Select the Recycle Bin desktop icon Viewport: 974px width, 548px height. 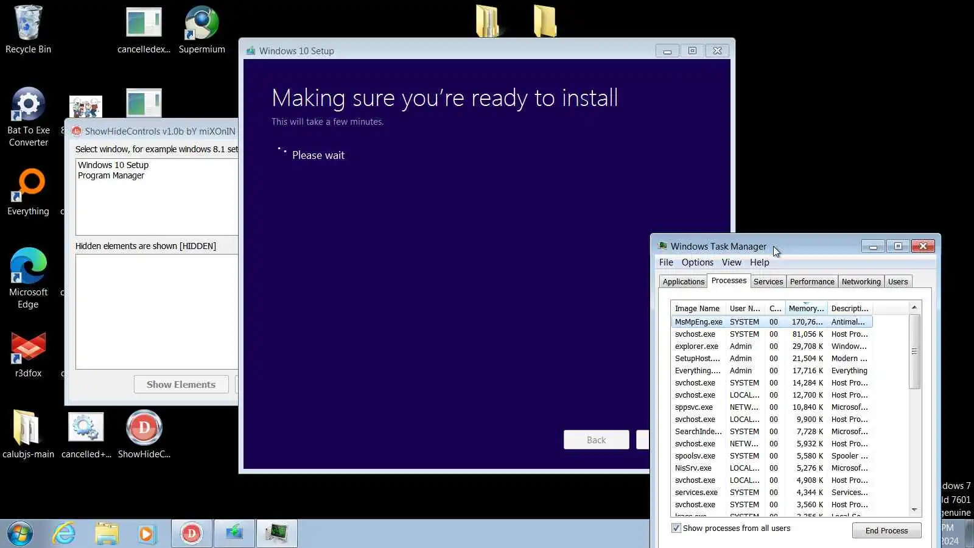tap(28, 29)
